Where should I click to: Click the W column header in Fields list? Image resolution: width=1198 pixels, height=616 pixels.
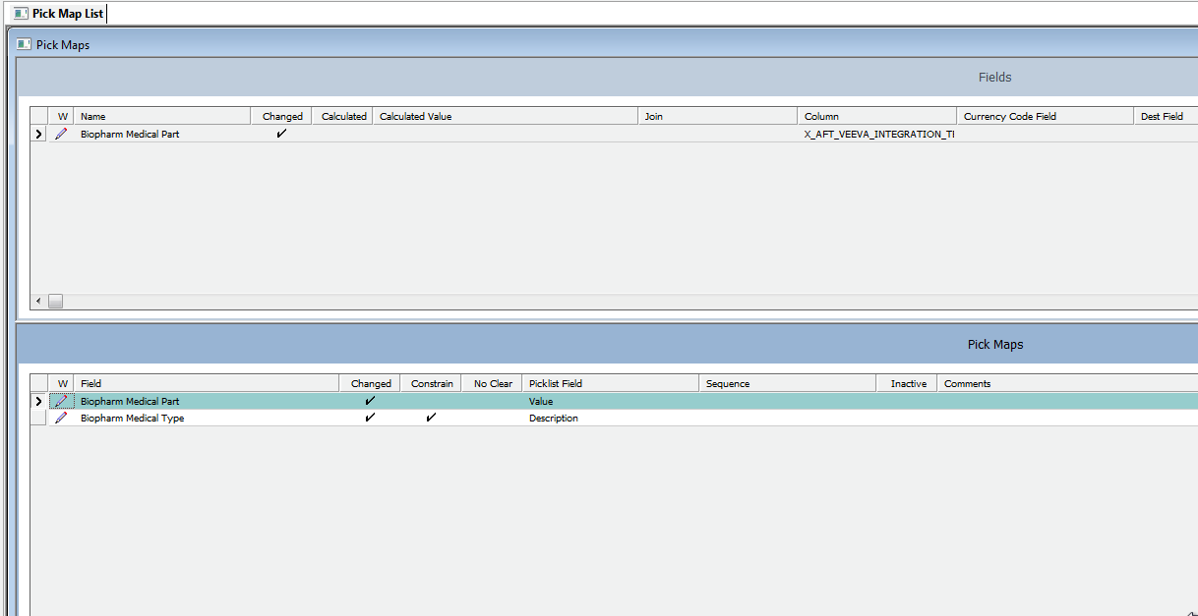pos(62,116)
